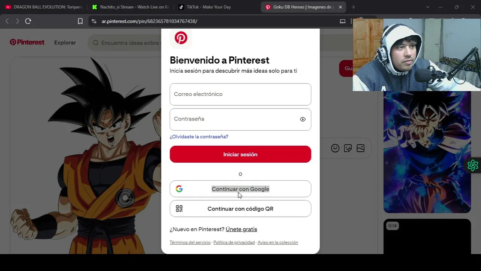
Task: Click the search magnifier icon in Pinterest search
Action: point(96,43)
